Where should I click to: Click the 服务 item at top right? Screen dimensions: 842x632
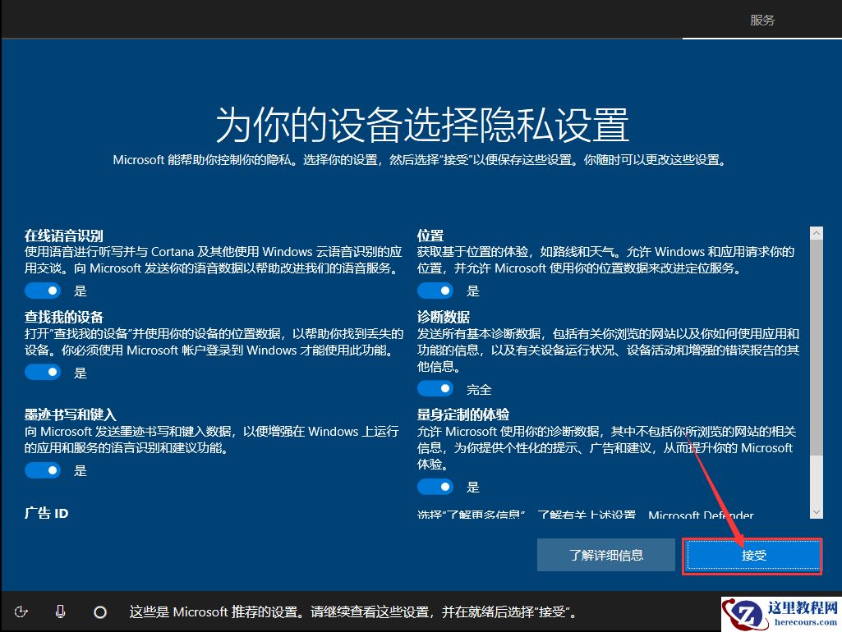pyautogui.click(x=763, y=20)
